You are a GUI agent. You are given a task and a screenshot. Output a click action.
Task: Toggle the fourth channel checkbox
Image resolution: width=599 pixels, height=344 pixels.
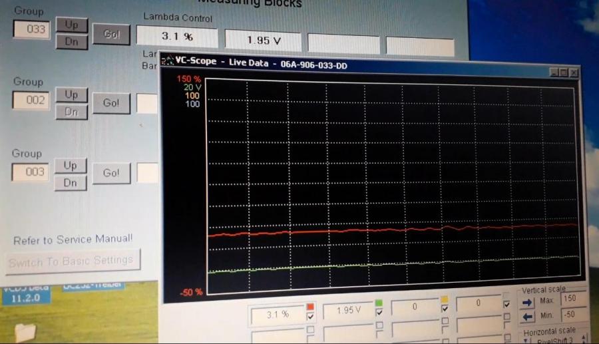pyautogui.click(x=506, y=304)
